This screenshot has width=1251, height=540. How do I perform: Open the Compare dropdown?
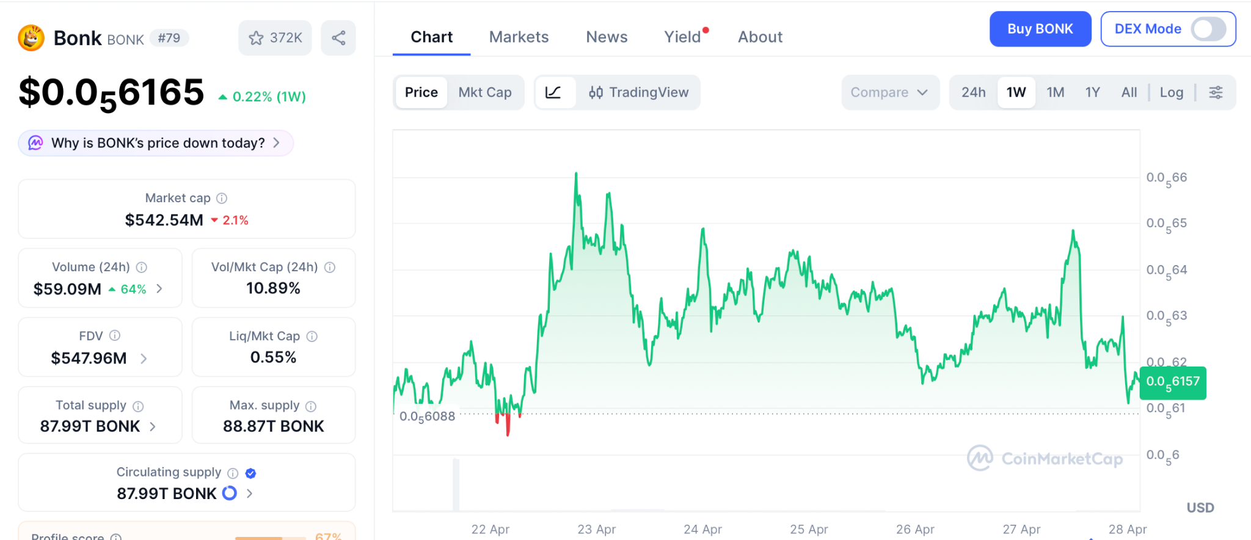click(x=889, y=92)
